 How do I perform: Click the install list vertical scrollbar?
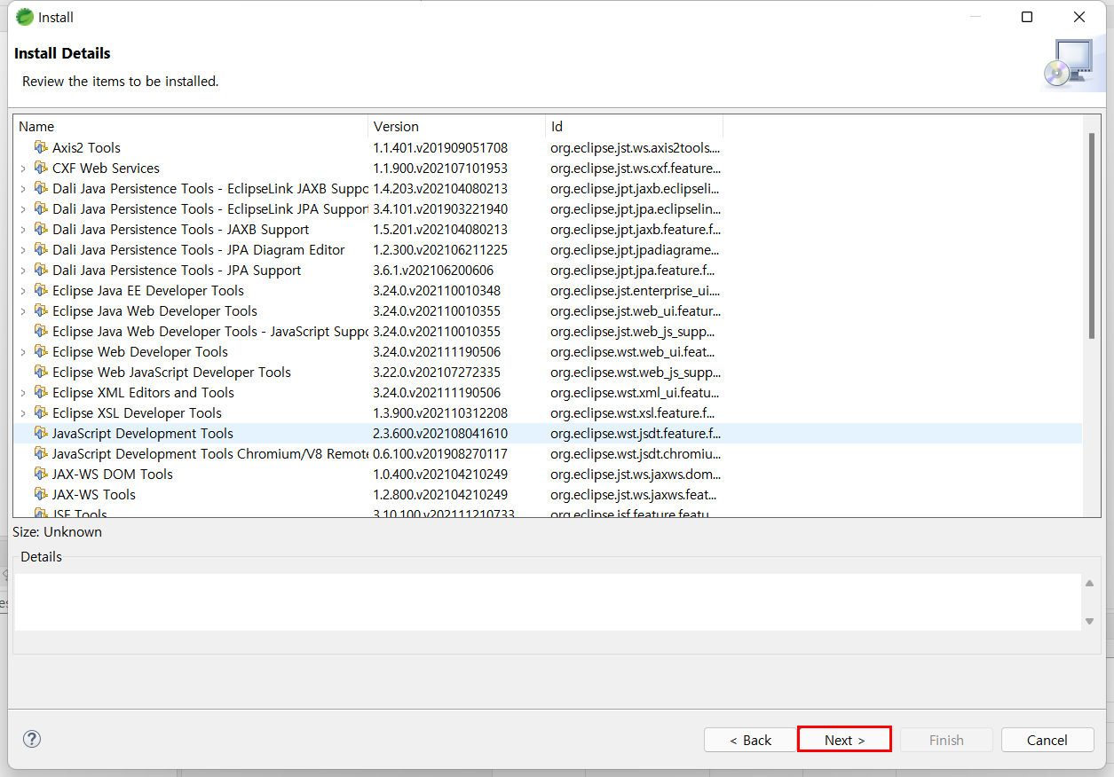[1092, 235]
